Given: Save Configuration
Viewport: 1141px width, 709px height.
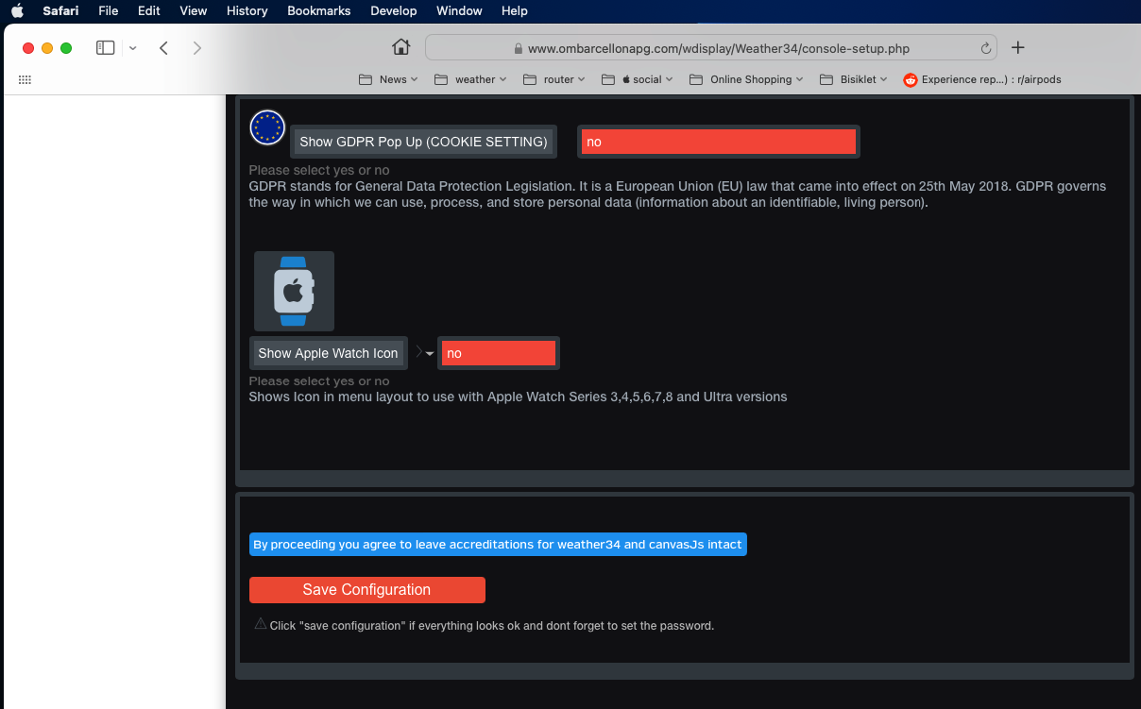Looking at the screenshot, I should click(366, 590).
